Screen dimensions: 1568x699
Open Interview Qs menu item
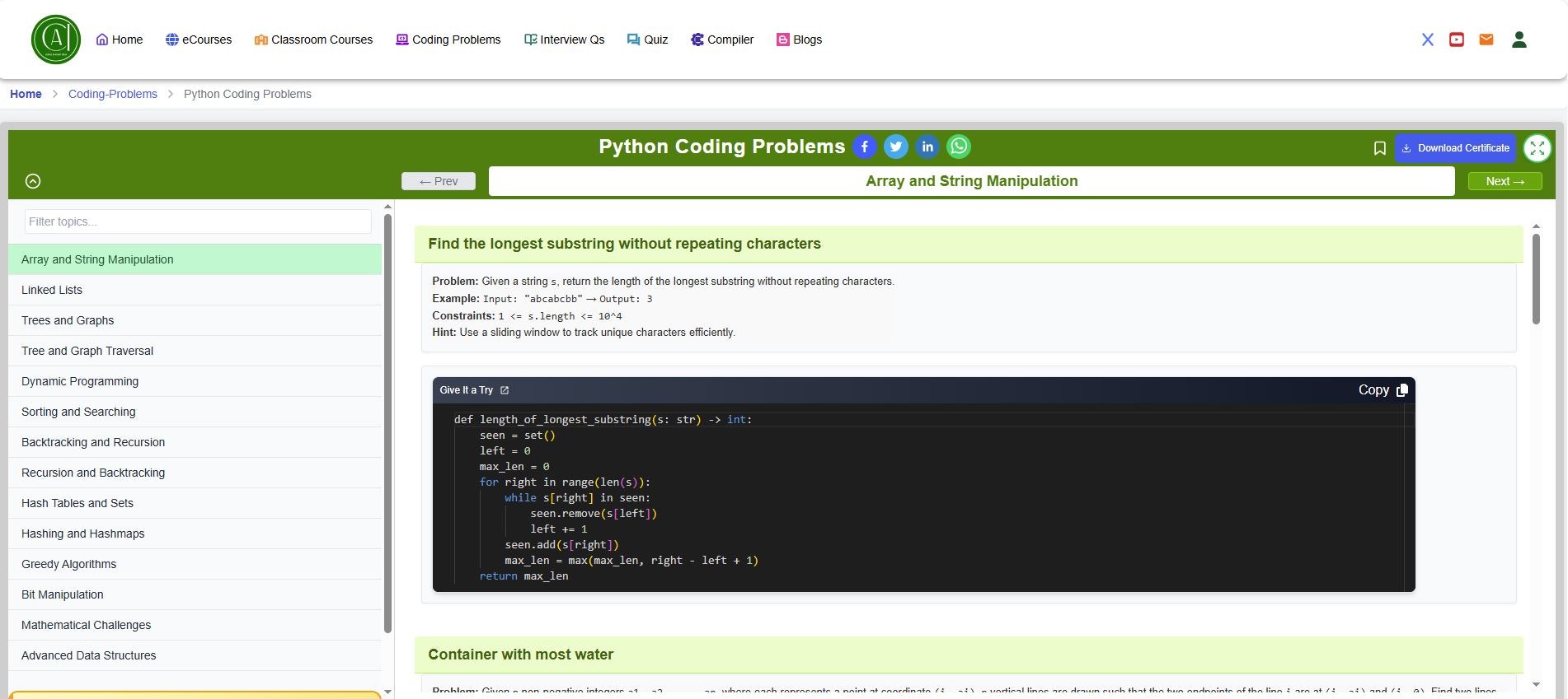coord(564,40)
